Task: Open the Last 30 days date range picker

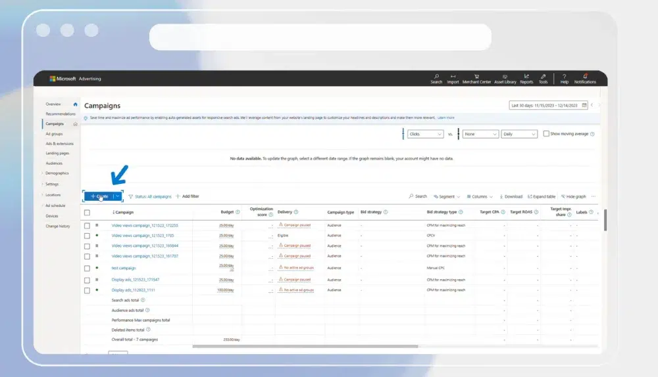Action: click(548, 106)
